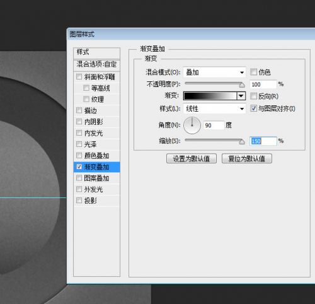Open the 样式 styles list header

pyautogui.click(x=96, y=52)
